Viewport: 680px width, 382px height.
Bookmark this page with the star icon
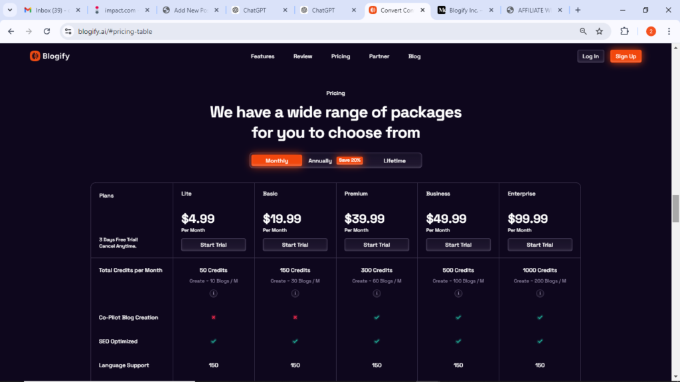pos(600,31)
